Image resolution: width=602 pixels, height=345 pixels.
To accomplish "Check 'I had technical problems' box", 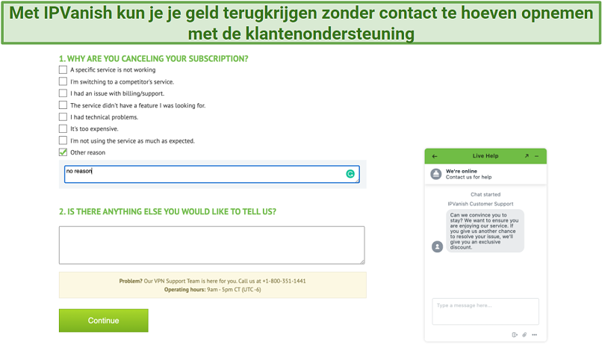I will coord(63,116).
